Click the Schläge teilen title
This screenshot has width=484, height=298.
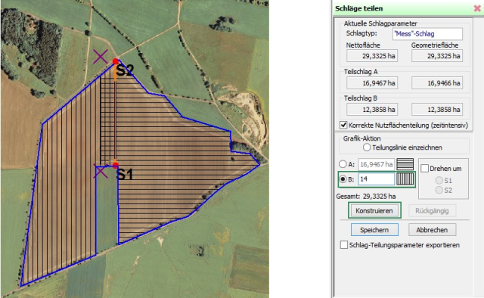[x=359, y=8]
